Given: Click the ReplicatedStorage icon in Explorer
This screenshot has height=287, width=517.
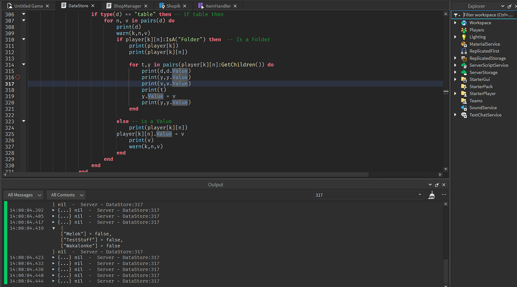Looking at the screenshot, I should click(464, 58).
